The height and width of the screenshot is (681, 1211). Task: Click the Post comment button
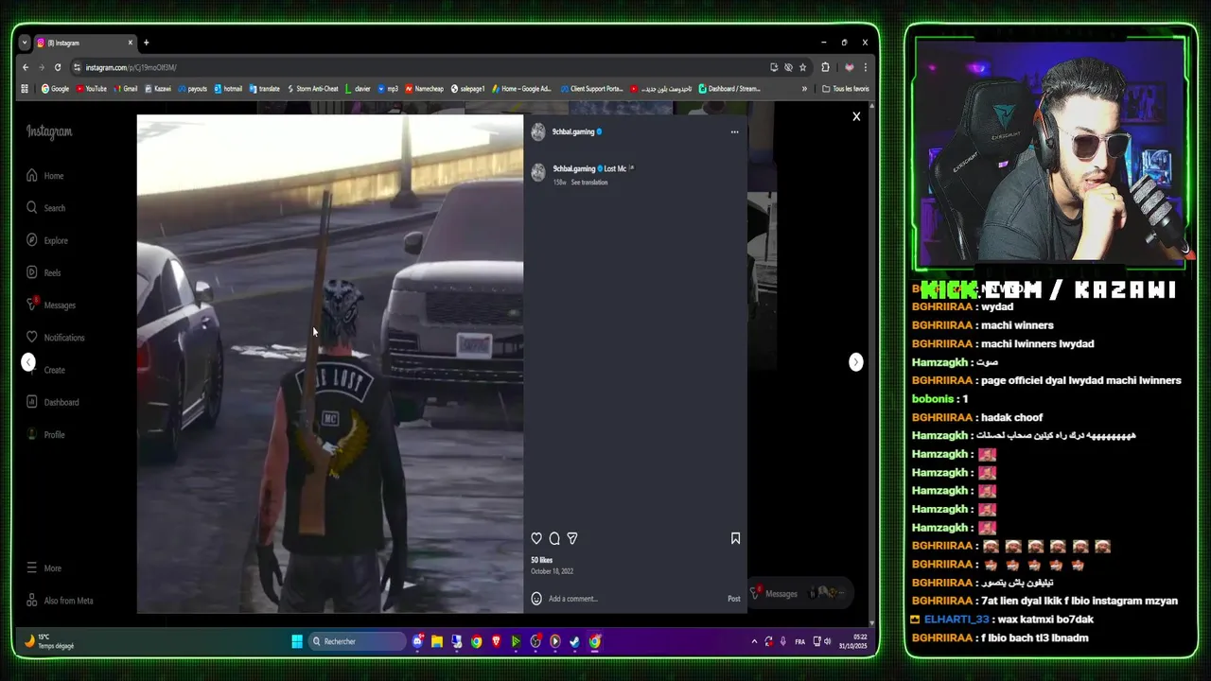734,599
